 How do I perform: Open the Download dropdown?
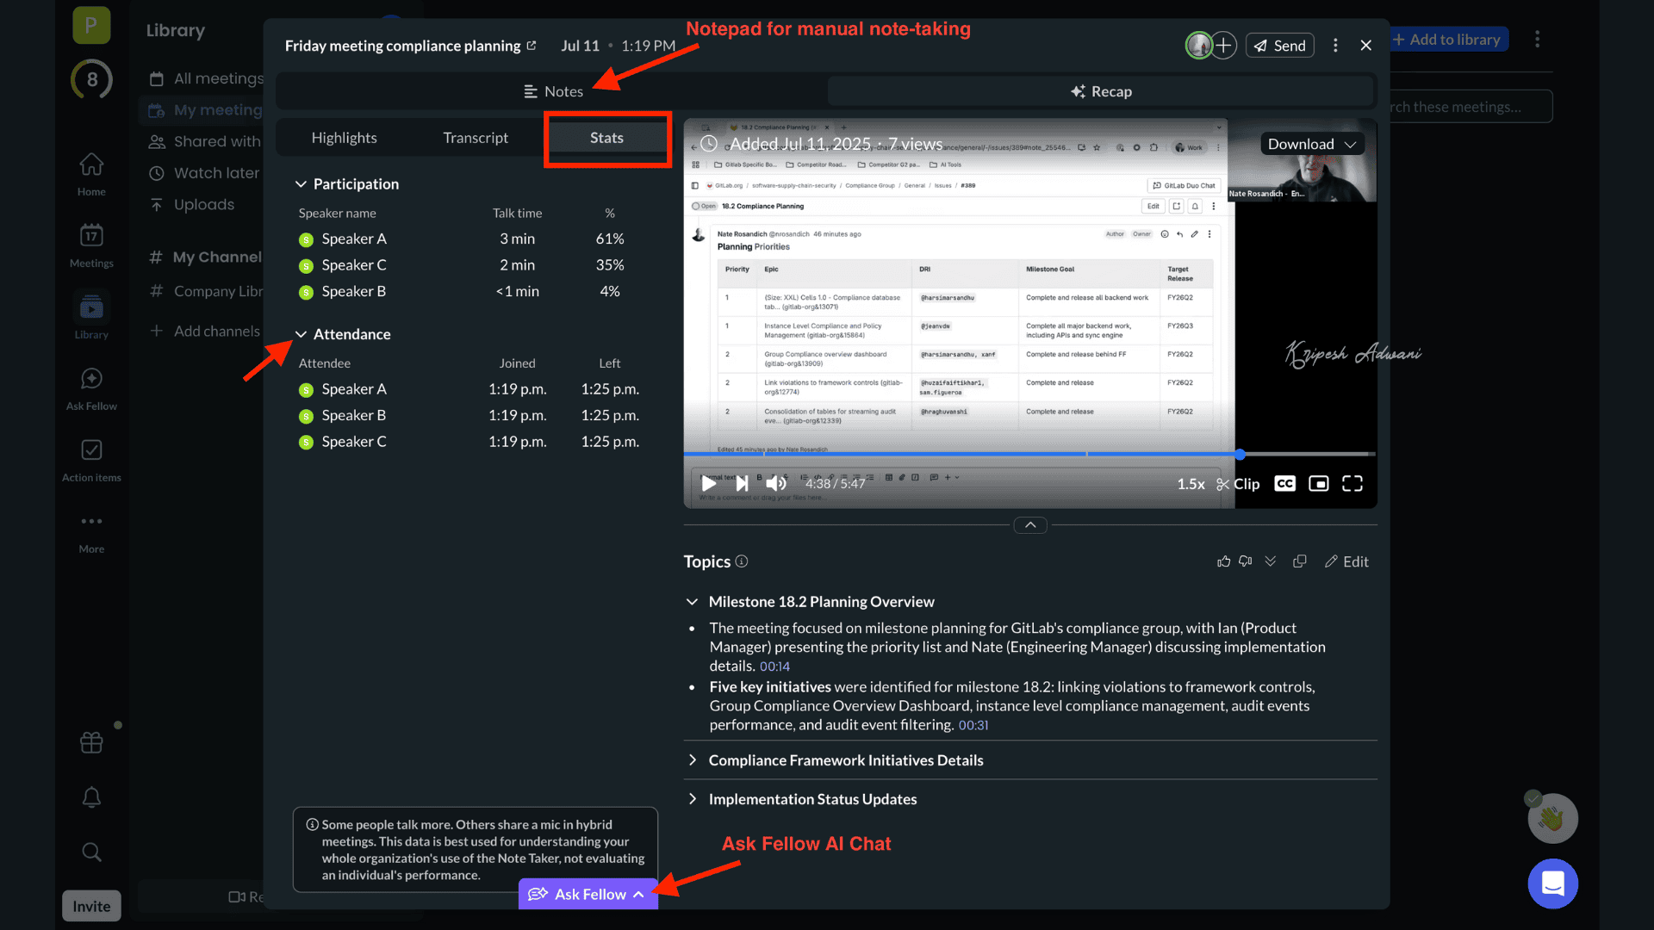1311,144
